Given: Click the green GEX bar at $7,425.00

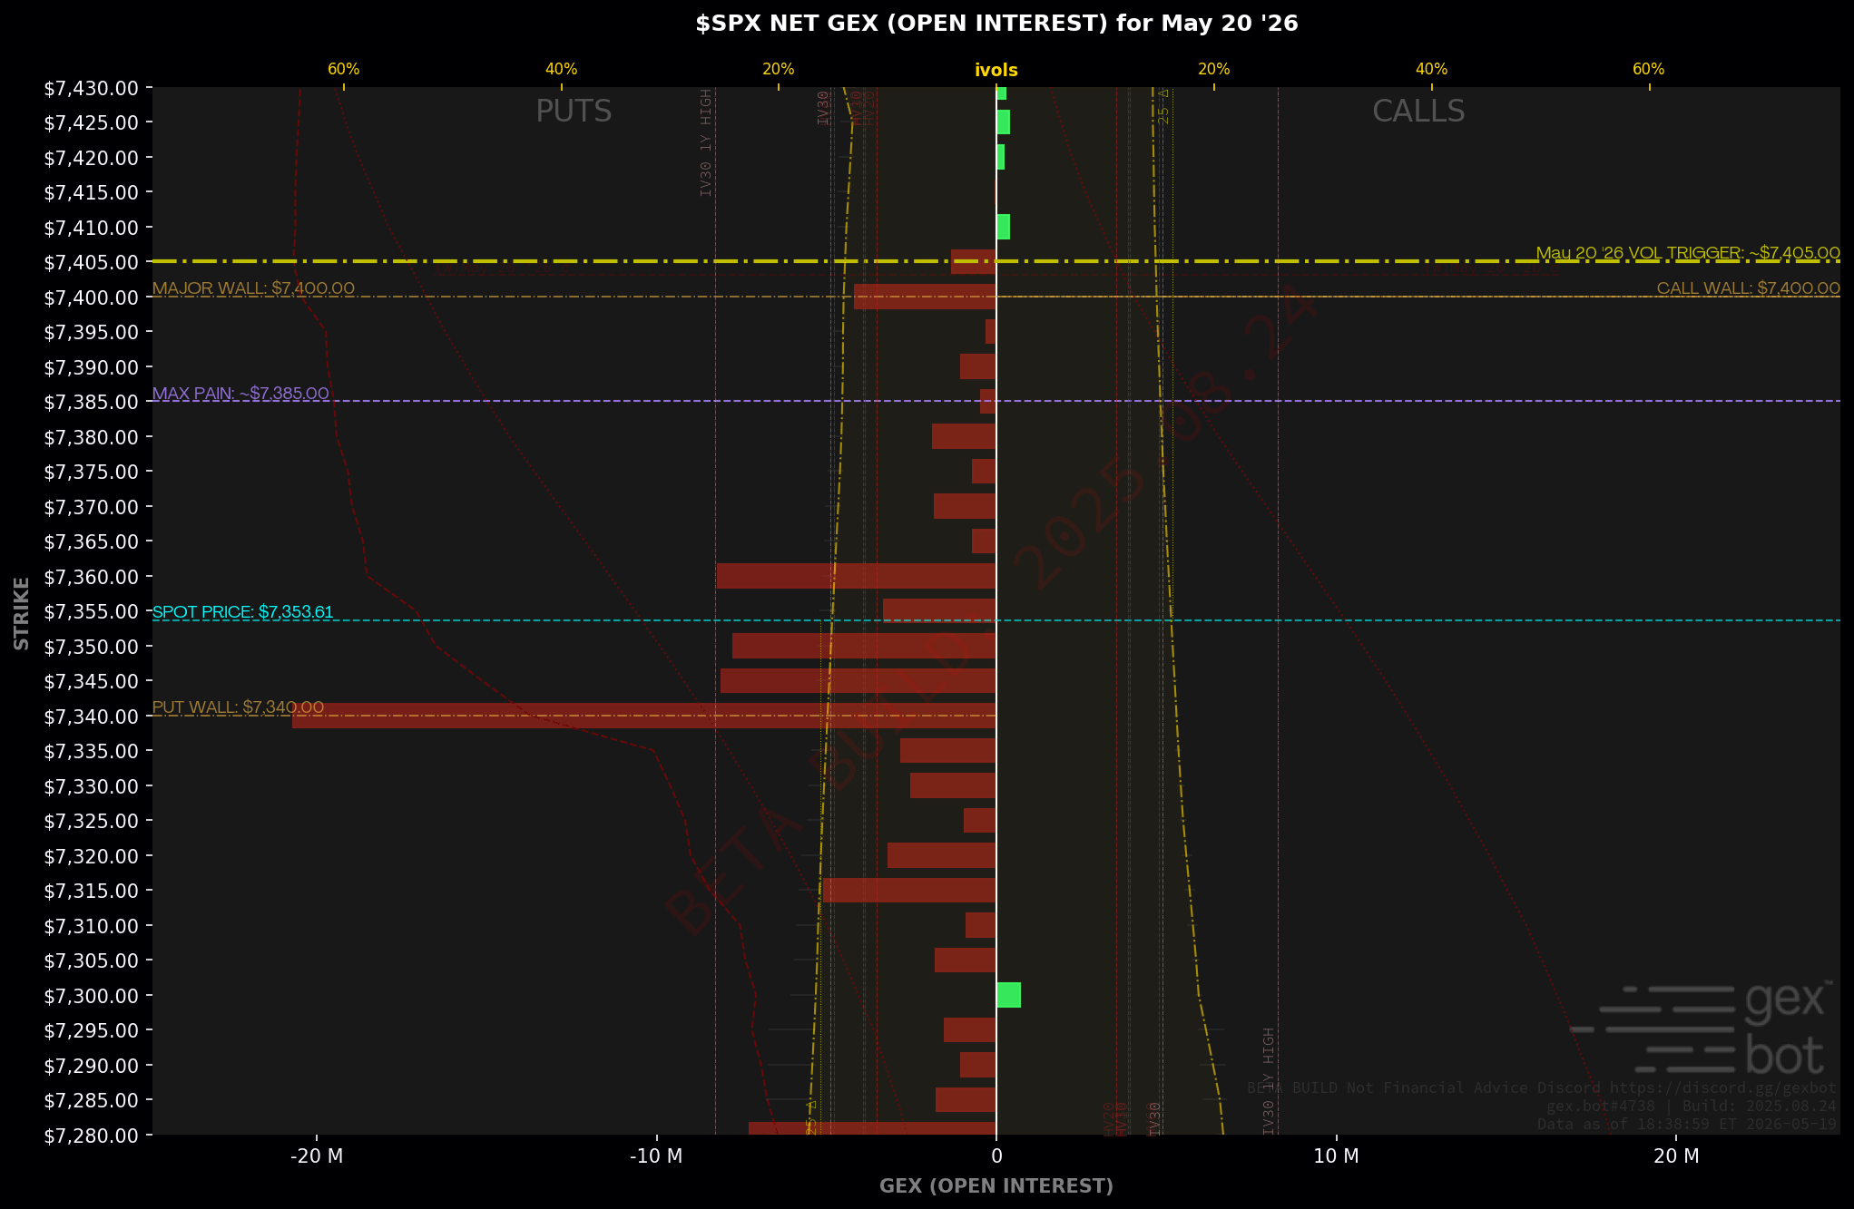Looking at the screenshot, I should coord(1003,122).
